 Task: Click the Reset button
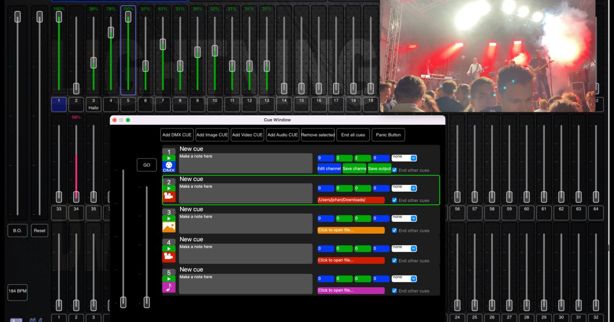(39, 231)
